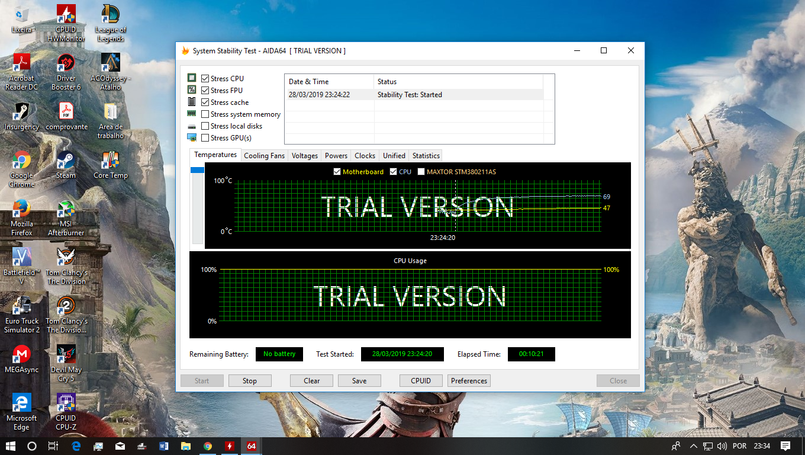
Task: Show the MAXTOR STM380211AS temperature
Action: [421, 172]
